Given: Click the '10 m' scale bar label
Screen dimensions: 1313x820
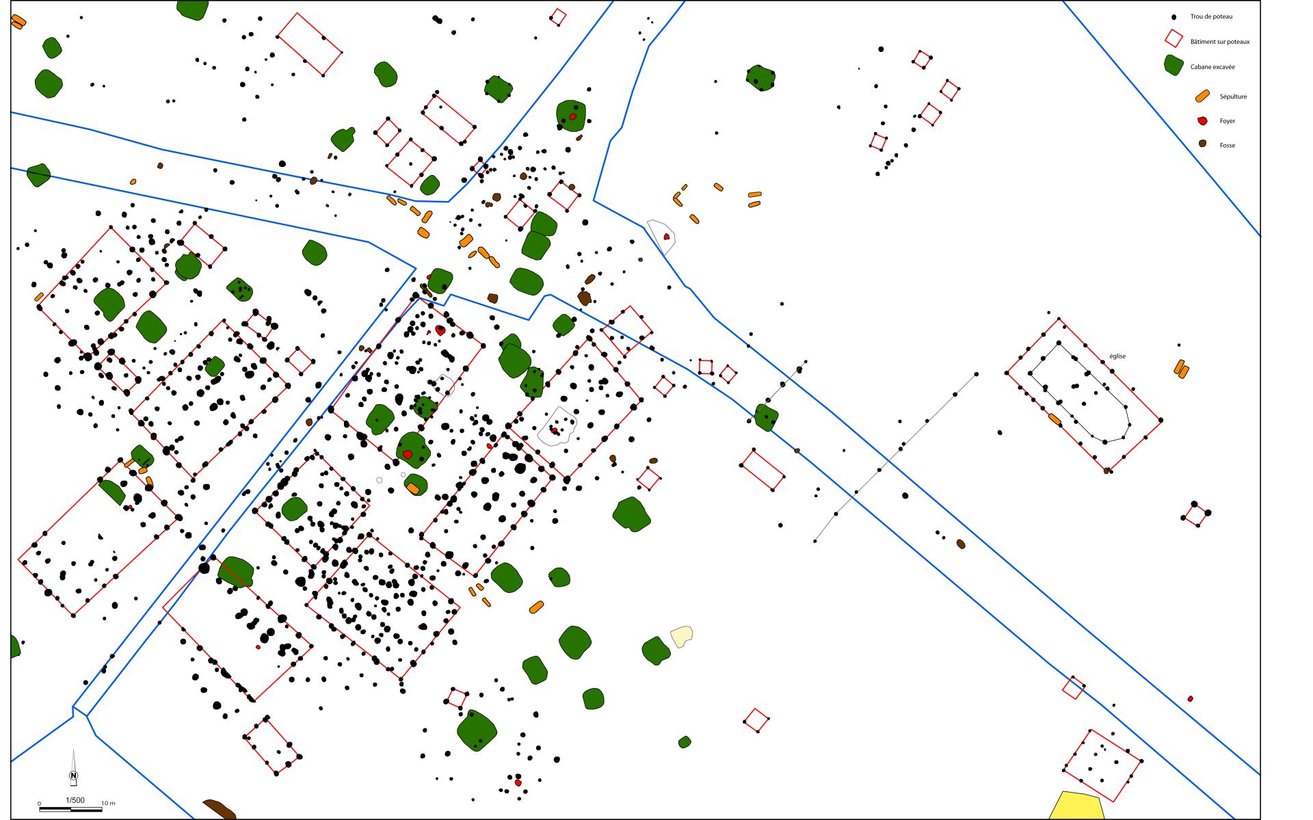Looking at the screenshot, I should pos(108,803).
